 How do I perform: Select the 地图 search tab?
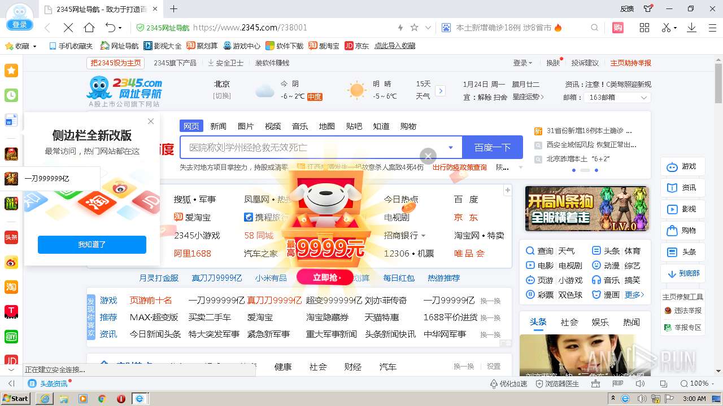pos(327,126)
